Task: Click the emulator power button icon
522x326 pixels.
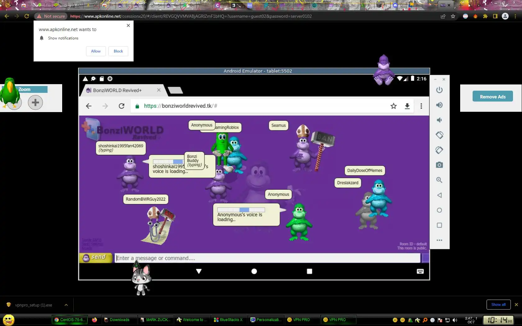Action: pos(439,90)
